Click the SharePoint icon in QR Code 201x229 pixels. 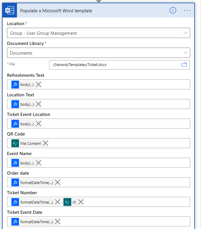point(15,143)
